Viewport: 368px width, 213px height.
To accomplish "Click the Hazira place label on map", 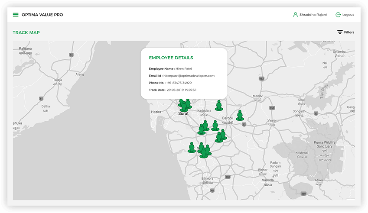I will 156,112.
